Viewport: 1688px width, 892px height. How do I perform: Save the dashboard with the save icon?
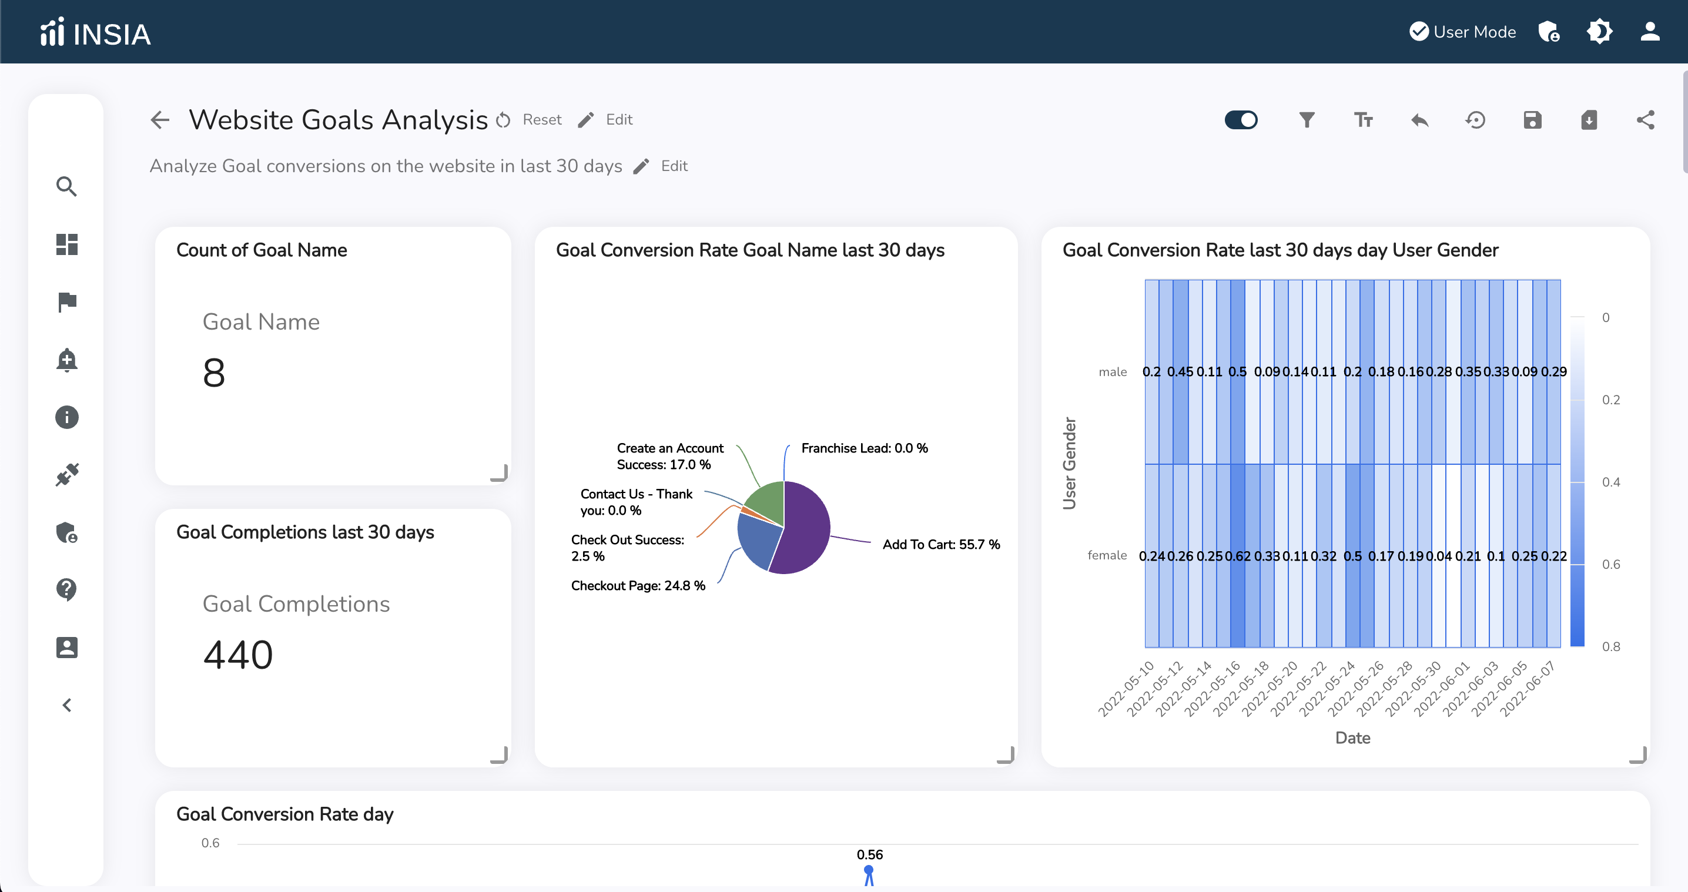1532,120
